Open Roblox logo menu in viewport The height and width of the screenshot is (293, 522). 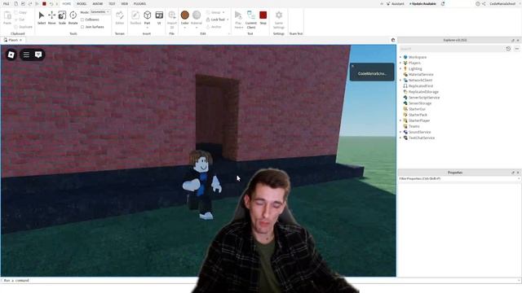11,55
